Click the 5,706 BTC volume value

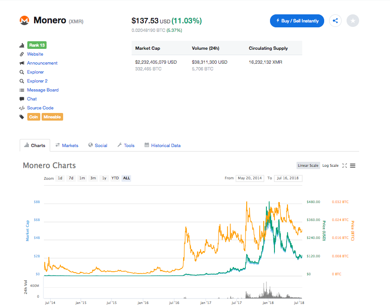(202, 69)
